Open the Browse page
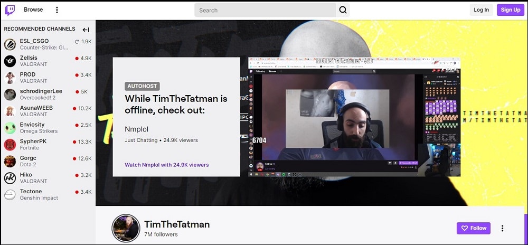This screenshot has height=245, width=528. point(33,10)
